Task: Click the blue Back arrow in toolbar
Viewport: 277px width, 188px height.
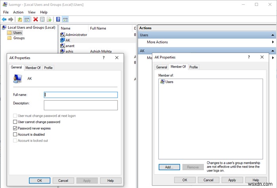Action: tap(4, 19)
